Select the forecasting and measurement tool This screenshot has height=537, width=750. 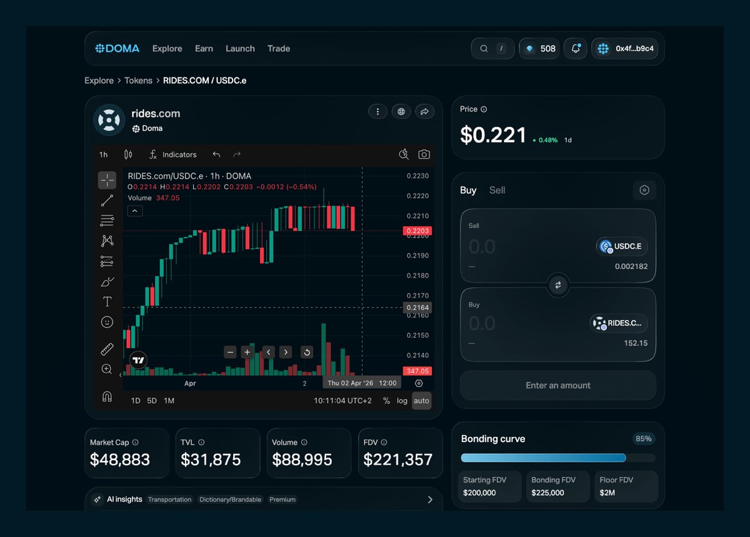tap(107, 262)
